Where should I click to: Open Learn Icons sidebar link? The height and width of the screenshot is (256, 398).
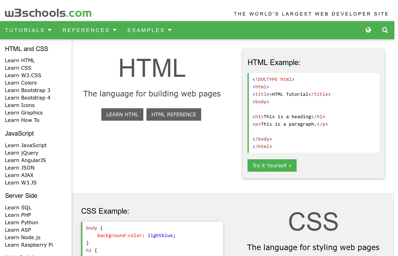[x=20, y=105]
